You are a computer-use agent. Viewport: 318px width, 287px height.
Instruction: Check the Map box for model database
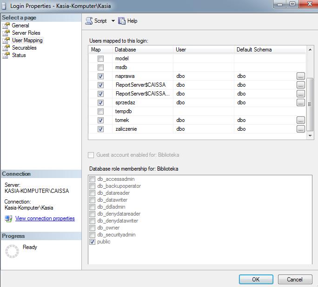tap(100, 59)
